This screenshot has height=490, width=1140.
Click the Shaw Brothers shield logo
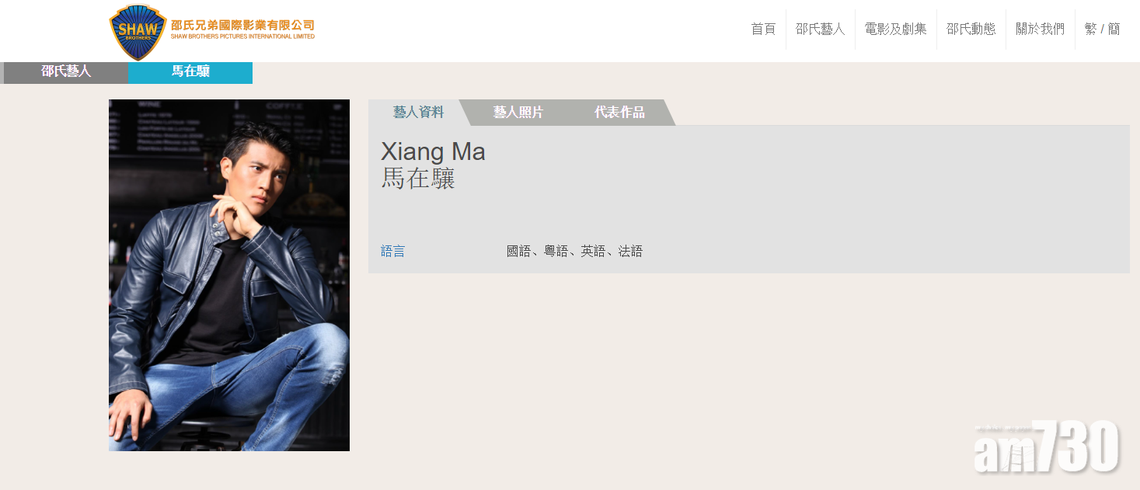coord(138,33)
